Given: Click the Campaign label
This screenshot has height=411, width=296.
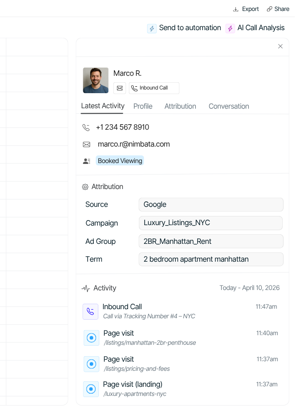Looking at the screenshot, I should click(x=102, y=223).
